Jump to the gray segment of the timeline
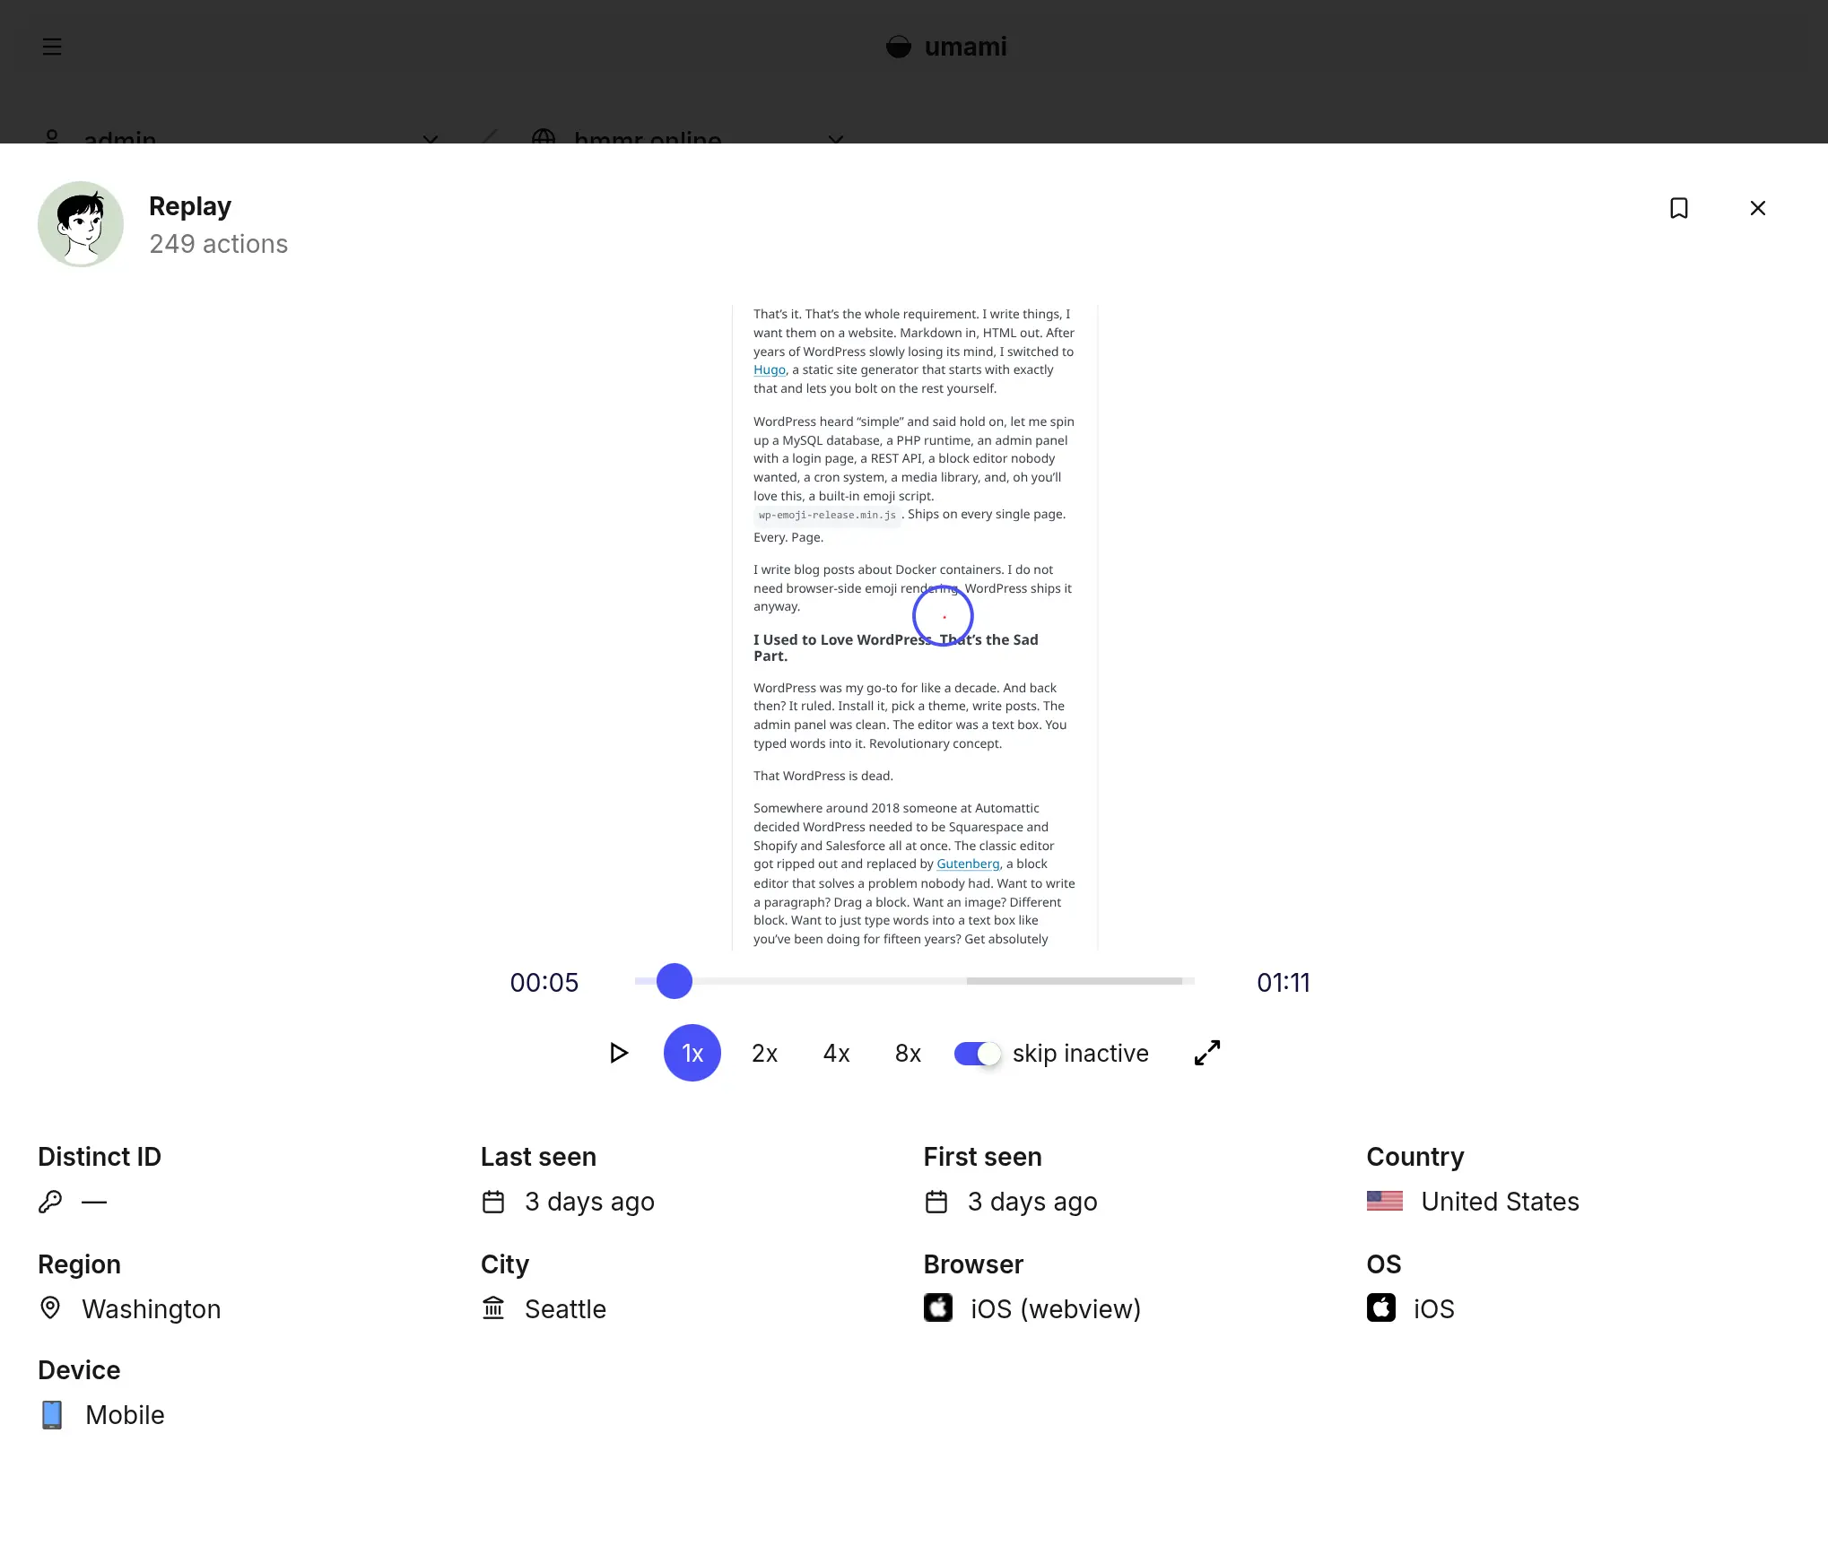The image size is (1828, 1546). [1074, 981]
